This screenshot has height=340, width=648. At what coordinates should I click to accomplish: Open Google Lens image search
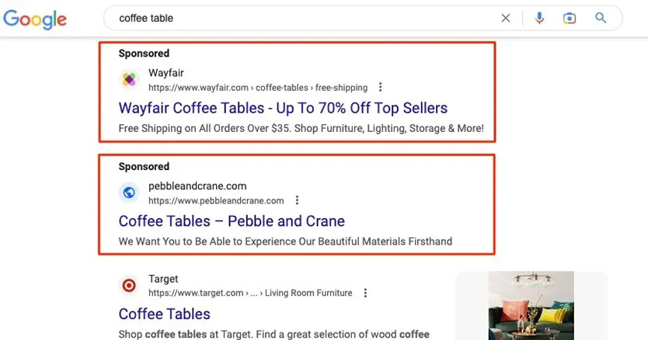[570, 18]
